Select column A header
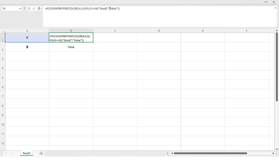The image size is (279, 162). [27, 31]
